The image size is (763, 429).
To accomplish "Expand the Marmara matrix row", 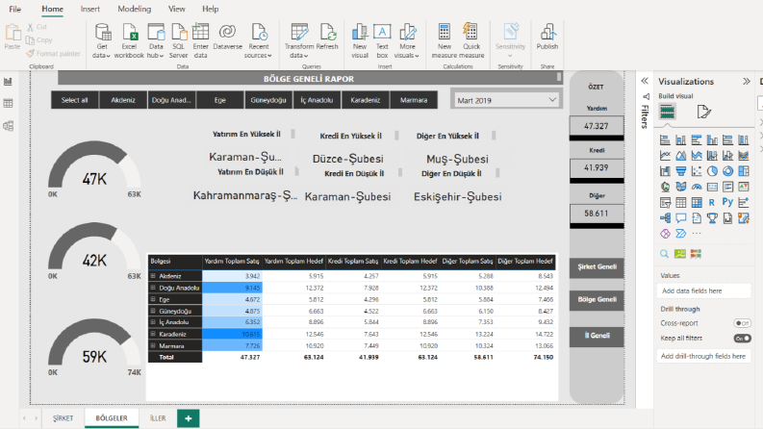I will click(x=153, y=346).
